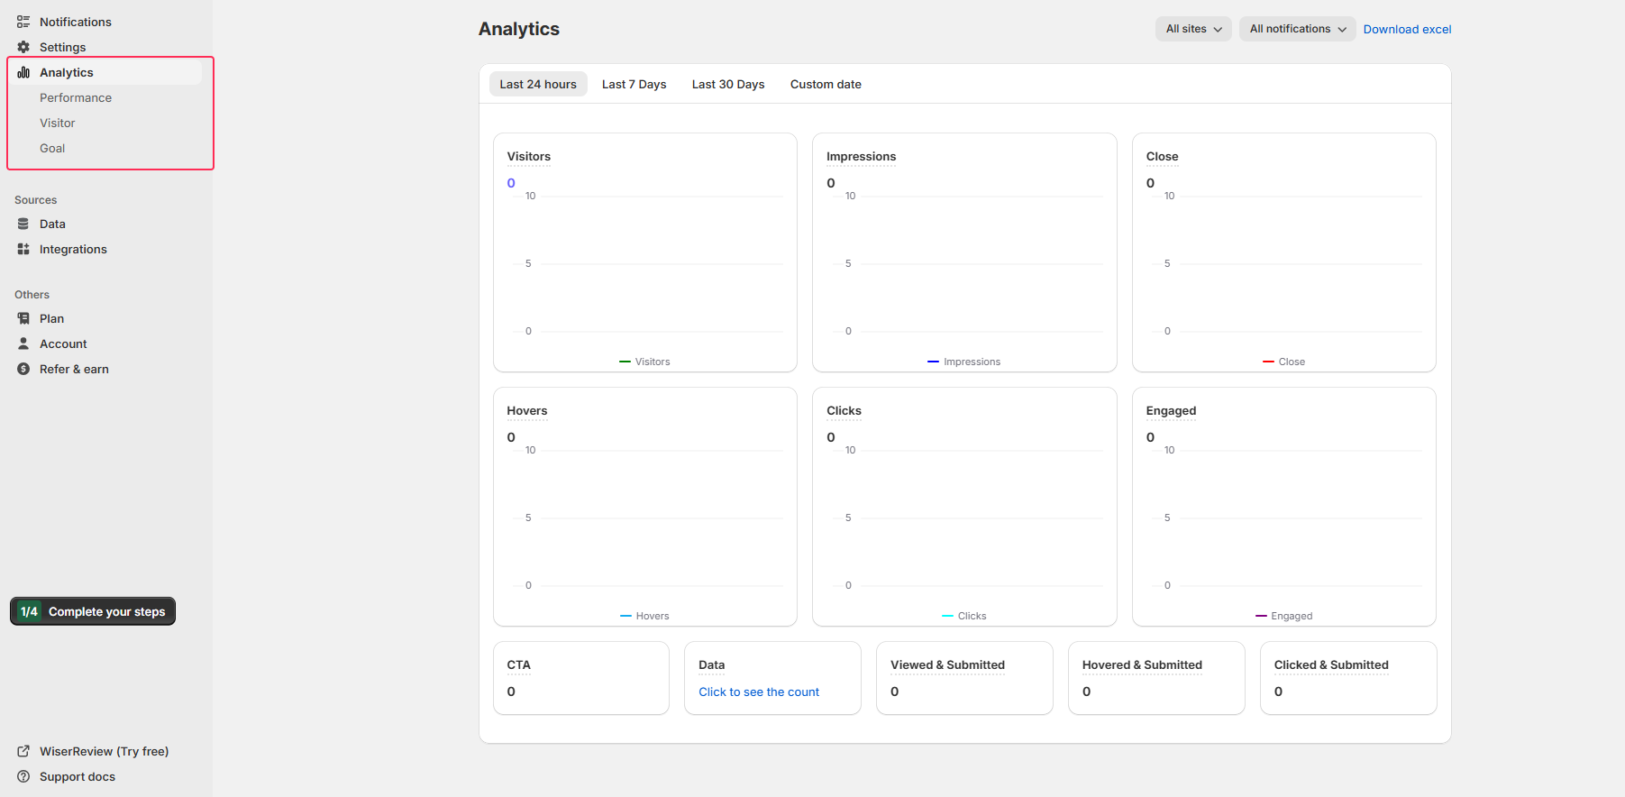The height and width of the screenshot is (797, 1625).
Task: Click the Support docs question mark icon
Action: point(23,776)
